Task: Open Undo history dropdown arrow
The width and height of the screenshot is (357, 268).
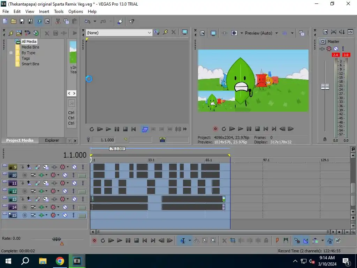Action: click(x=95, y=21)
